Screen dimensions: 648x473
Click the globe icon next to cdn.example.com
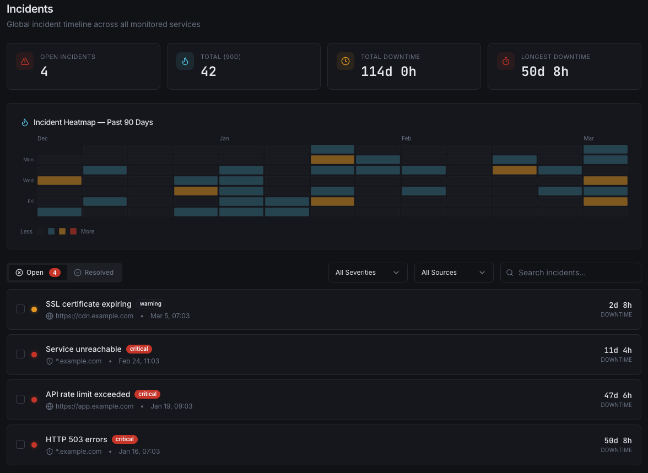coord(49,316)
